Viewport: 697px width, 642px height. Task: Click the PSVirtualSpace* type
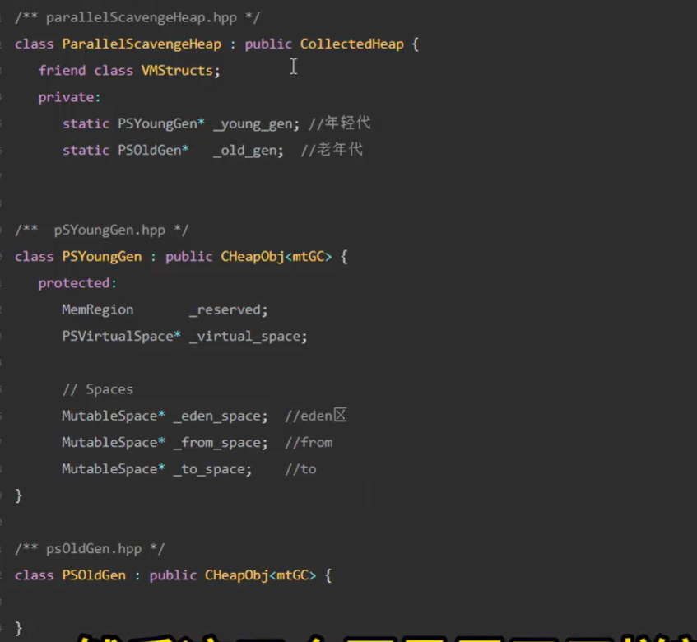click(121, 336)
